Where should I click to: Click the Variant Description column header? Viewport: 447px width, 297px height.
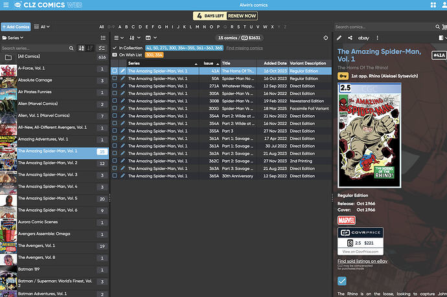pyautogui.click(x=310, y=63)
